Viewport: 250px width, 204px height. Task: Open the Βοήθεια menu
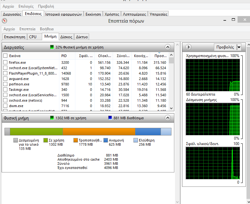47,29
